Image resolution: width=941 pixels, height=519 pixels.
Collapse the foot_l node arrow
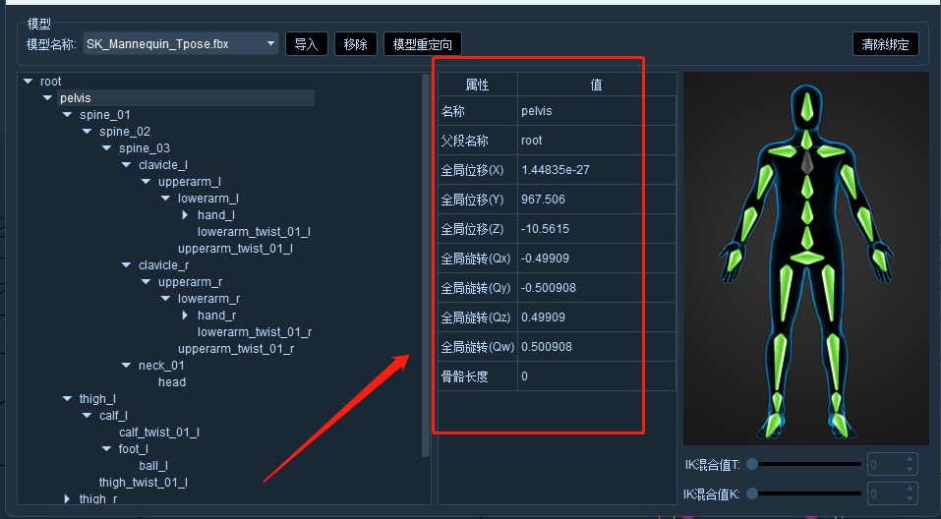[107, 449]
